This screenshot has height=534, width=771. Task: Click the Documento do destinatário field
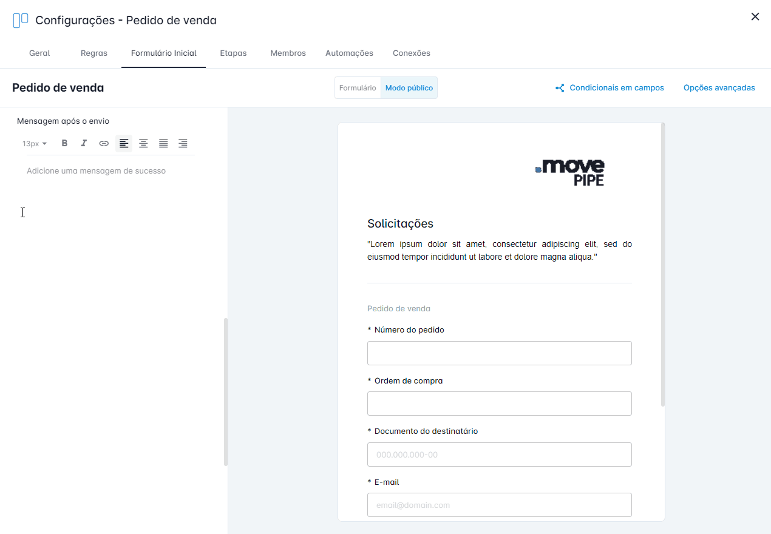500,455
